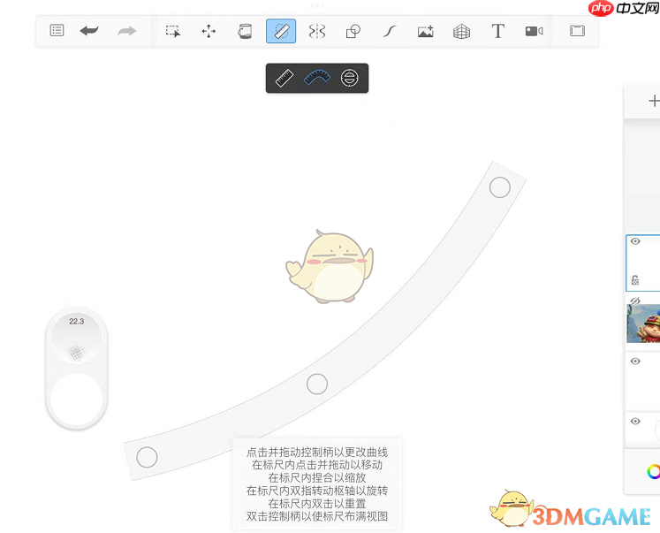Choose the Transform move tool

coord(209,31)
